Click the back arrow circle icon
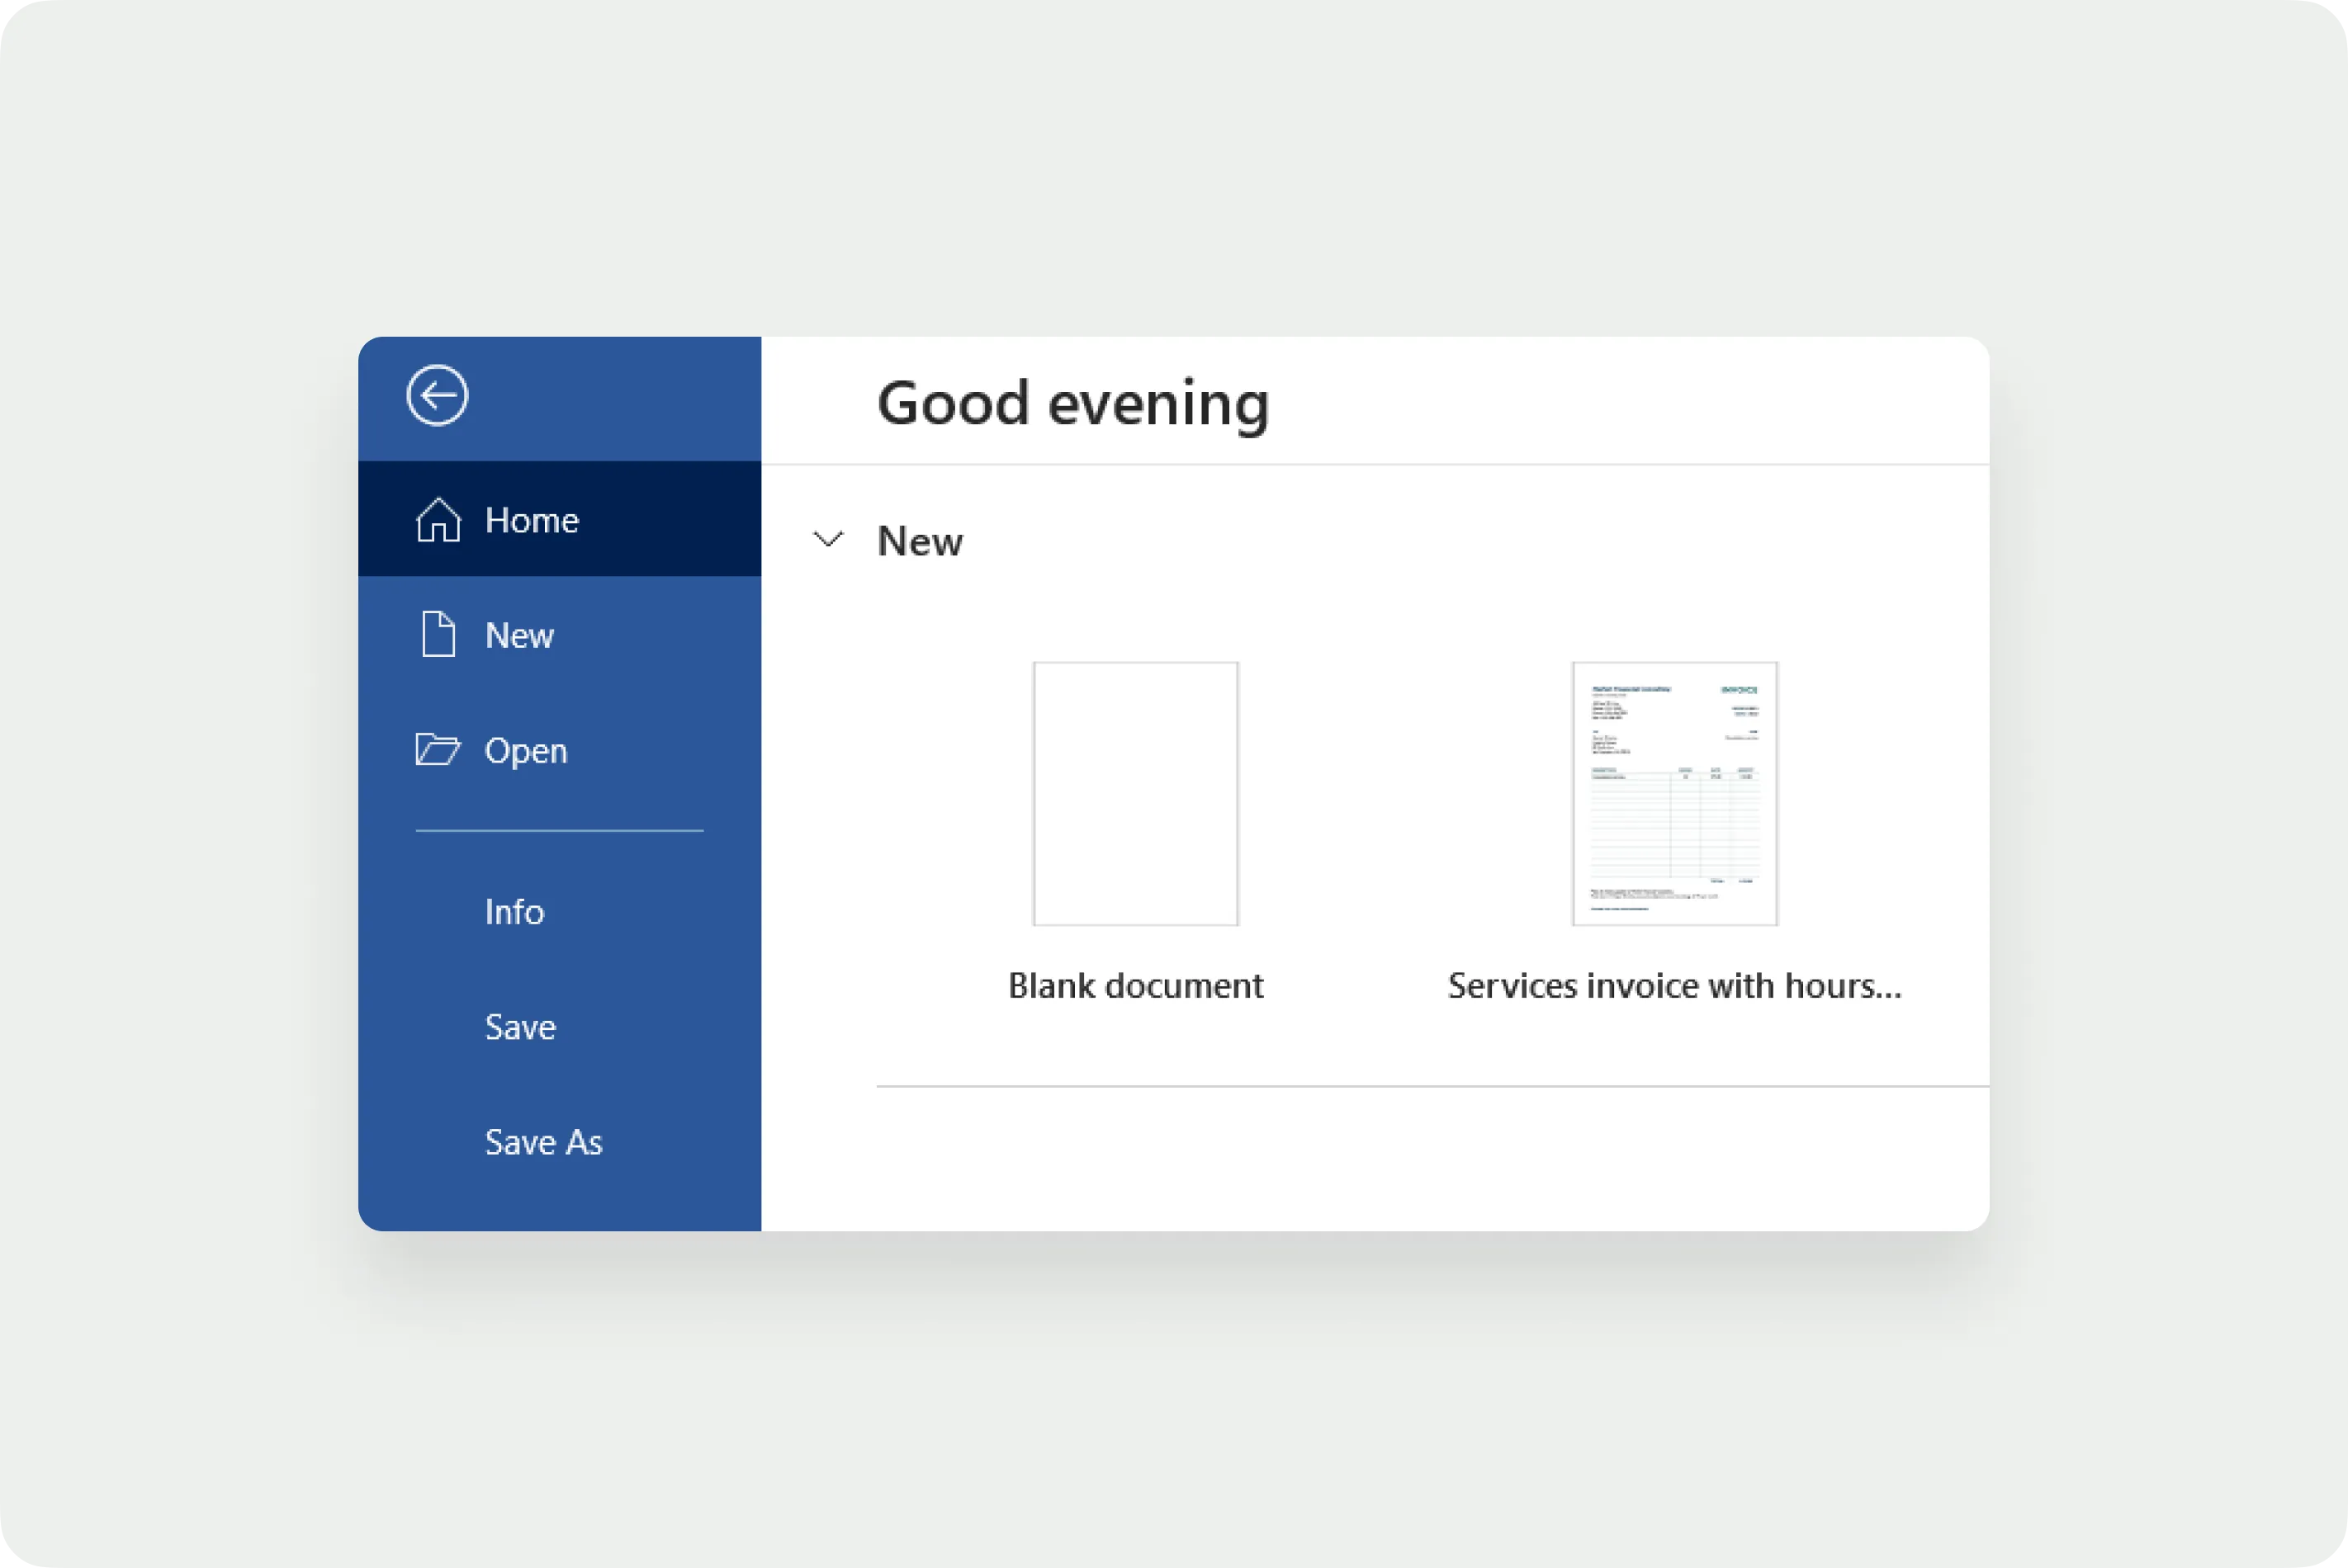 pyautogui.click(x=438, y=396)
